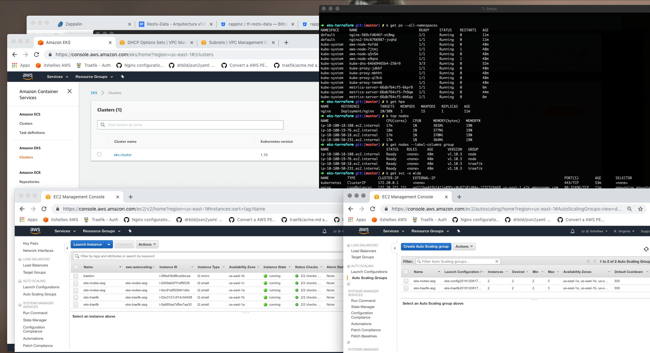Collapse EC2 Instances sidebar with arrow handle

(67, 248)
